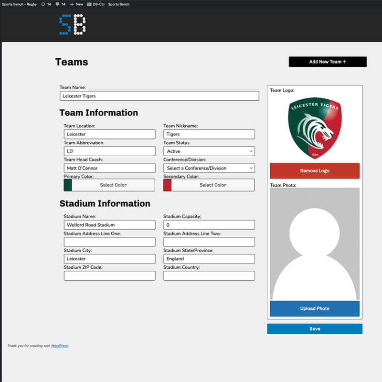Click the Stadium Capacity field
This screenshot has height=382, width=382.
pyautogui.click(x=209, y=225)
